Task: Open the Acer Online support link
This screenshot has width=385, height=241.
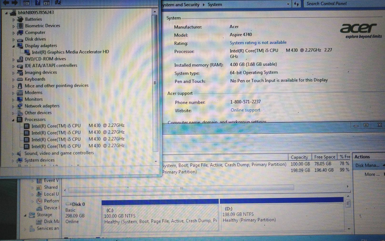Action: coord(245,110)
